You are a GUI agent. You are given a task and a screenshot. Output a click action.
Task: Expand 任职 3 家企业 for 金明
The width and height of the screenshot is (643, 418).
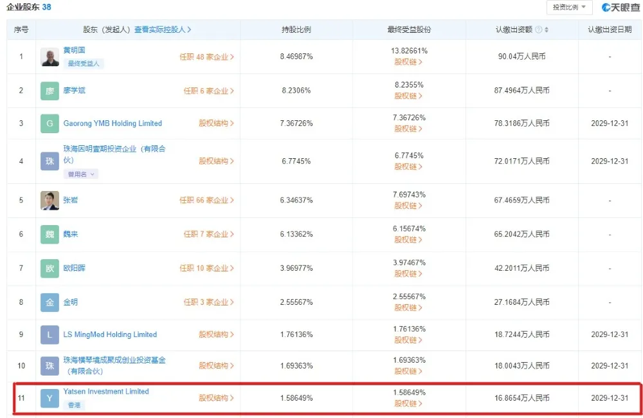pyautogui.click(x=209, y=302)
